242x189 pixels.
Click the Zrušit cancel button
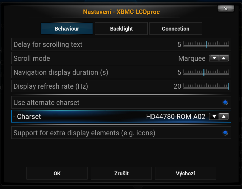coord(121,173)
